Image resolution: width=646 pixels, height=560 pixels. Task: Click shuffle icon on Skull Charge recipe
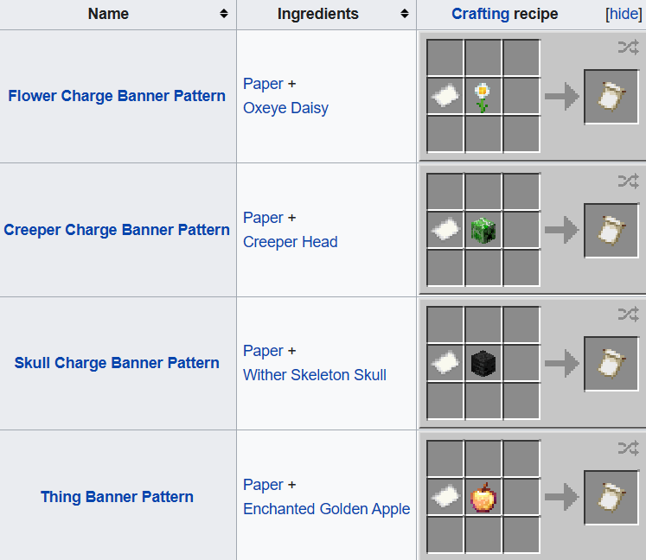coord(628,315)
